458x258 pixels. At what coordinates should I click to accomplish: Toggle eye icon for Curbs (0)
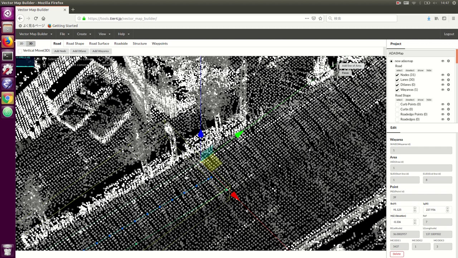(x=443, y=109)
